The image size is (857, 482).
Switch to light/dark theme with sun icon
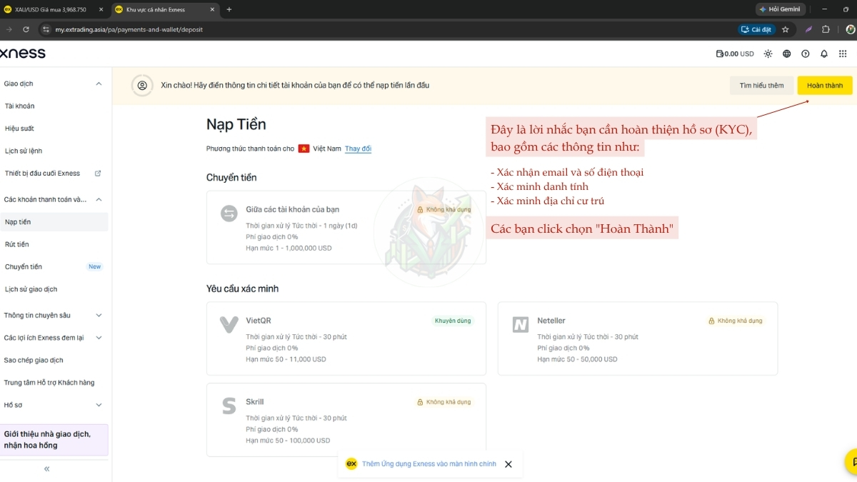(768, 54)
